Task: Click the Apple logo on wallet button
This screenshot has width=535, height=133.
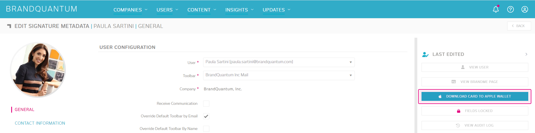Action: point(440,96)
